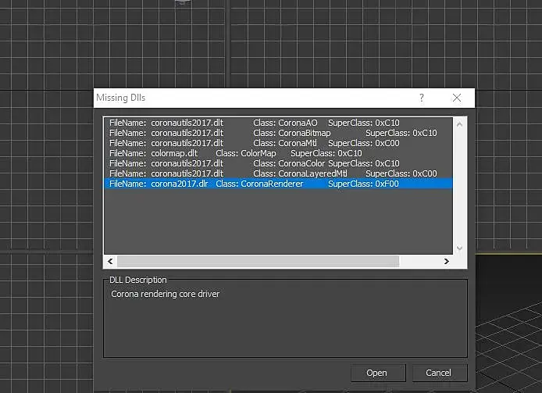Close the Missing Dlls dialog
The width and height of the screenshot is (542, 393).
coord(457,98)
